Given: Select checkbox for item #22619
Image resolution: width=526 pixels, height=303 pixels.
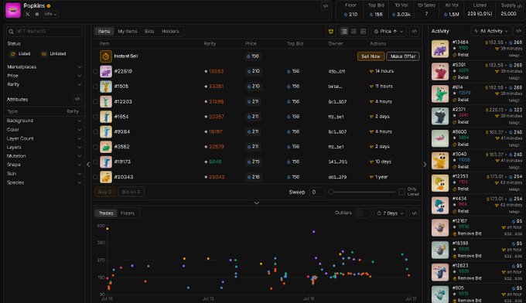Looking at the screenshot, I should [96, 71].
